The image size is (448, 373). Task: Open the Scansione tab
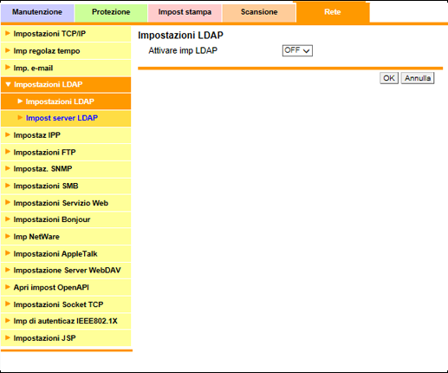(x=259, y=12)
